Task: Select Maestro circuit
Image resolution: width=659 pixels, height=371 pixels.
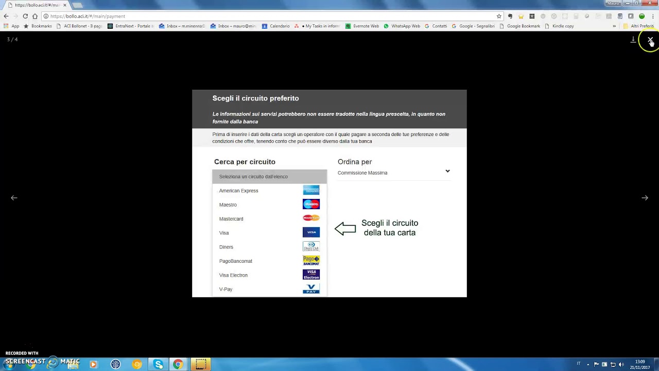Action: pos(269,205)
